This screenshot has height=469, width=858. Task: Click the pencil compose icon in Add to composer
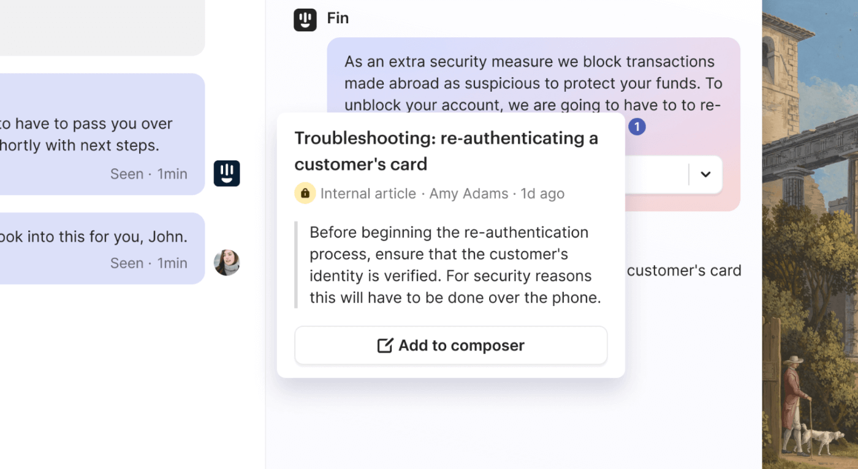(385, 345)
